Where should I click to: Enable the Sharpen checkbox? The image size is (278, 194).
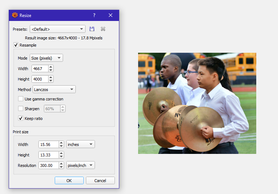(21, 109)
